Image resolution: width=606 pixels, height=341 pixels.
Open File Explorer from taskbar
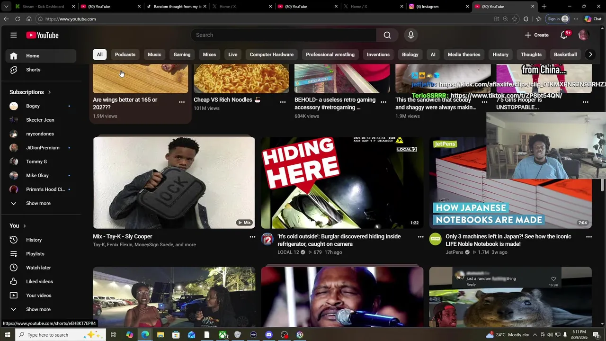click(x=160, y=335)
